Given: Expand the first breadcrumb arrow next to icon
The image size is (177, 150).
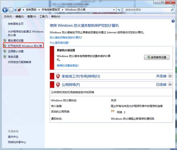Looking at the screenshot, I should pyautogui.click(x=23, y=10).
